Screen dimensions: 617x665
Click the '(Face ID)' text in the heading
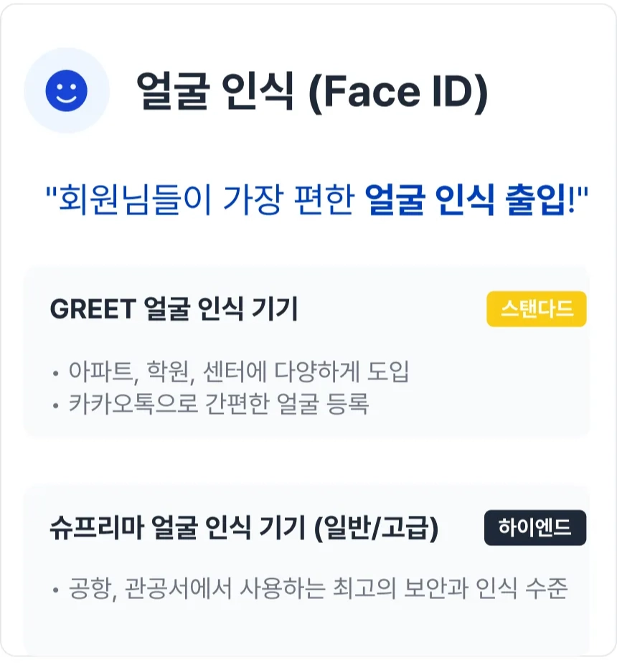(397, 92)
